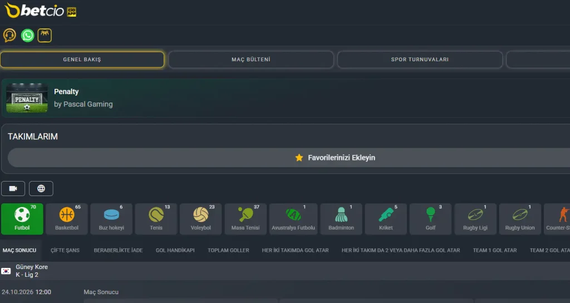Click the Penalty game title
Screen dimensions: 570x303
point(66,92)
